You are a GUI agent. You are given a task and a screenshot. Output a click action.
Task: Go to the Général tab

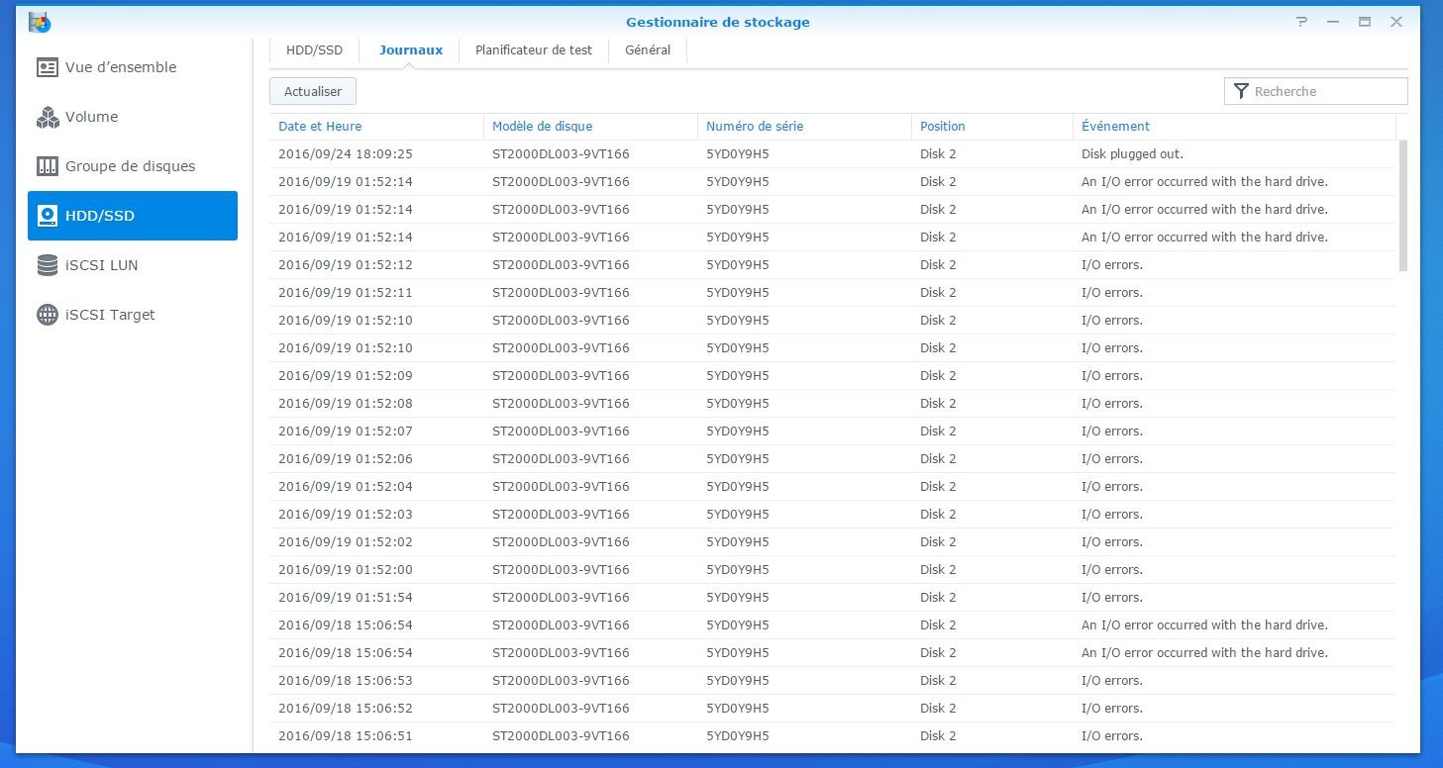tap(648, 49)
